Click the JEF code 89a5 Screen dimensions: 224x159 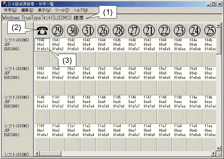[102, 73]
